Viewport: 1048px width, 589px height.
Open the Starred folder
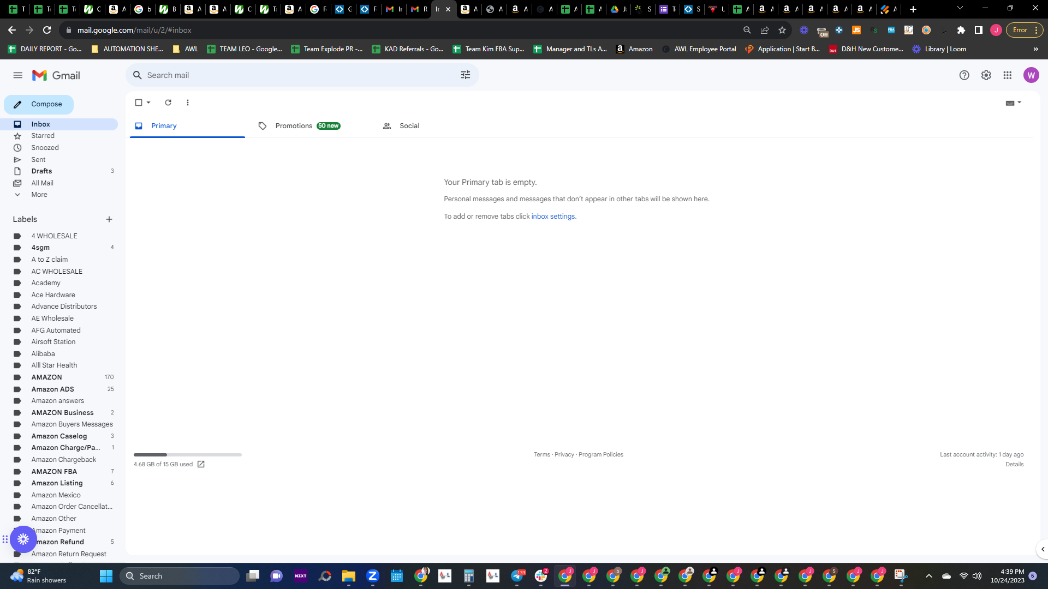(x=59, y=136)
